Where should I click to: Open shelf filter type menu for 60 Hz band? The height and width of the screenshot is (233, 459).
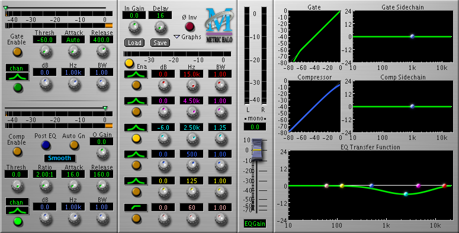point(136,208)
